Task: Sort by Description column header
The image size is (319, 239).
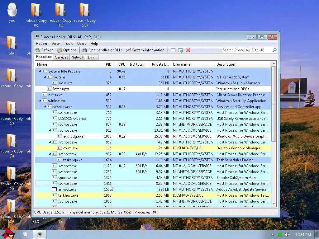Action: (x=243, y=64)
